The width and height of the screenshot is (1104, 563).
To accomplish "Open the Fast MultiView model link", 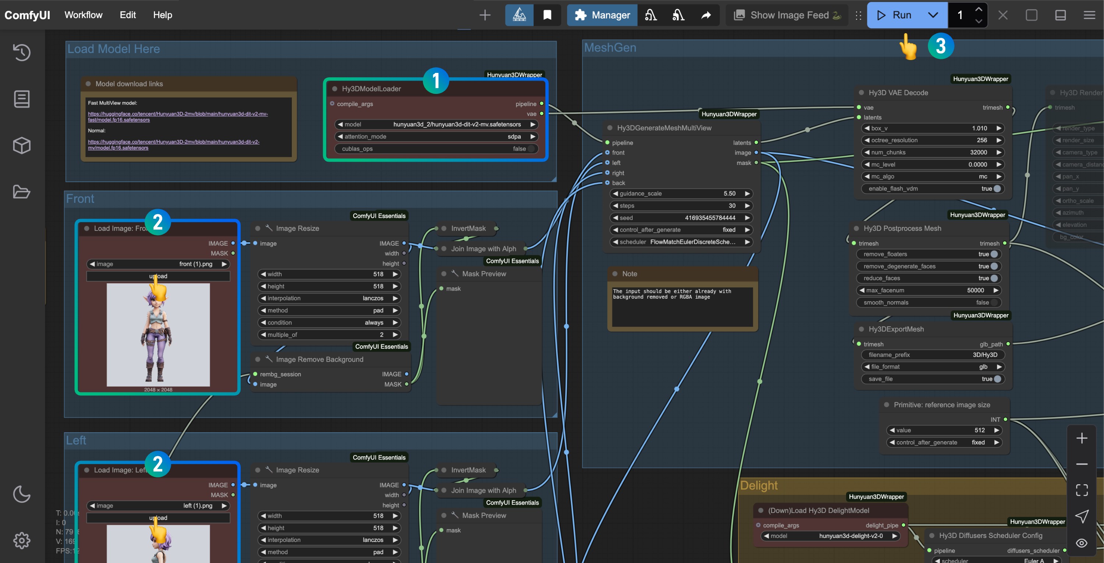I will (178, 117).
